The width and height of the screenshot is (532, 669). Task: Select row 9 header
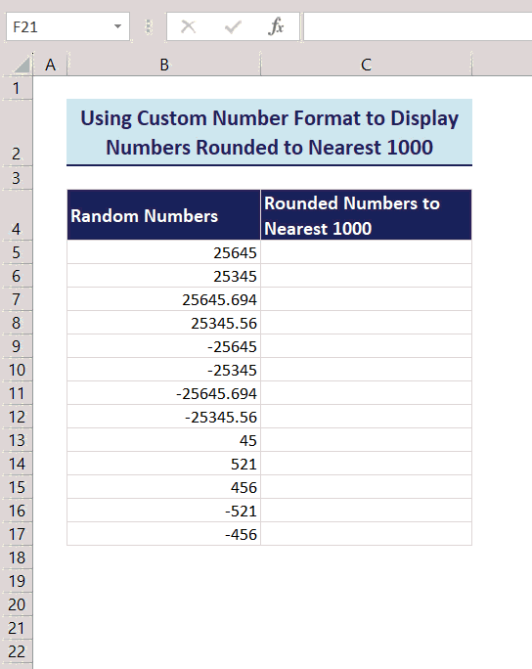point(17,346)
